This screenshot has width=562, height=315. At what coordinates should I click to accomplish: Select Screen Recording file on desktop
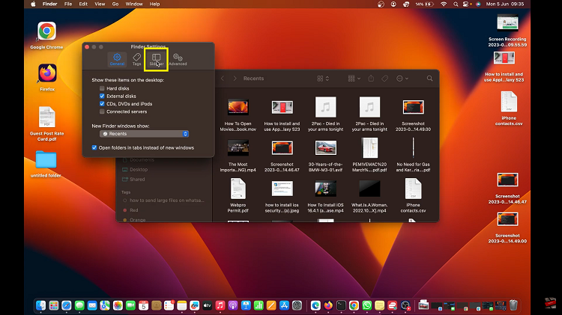507,31
